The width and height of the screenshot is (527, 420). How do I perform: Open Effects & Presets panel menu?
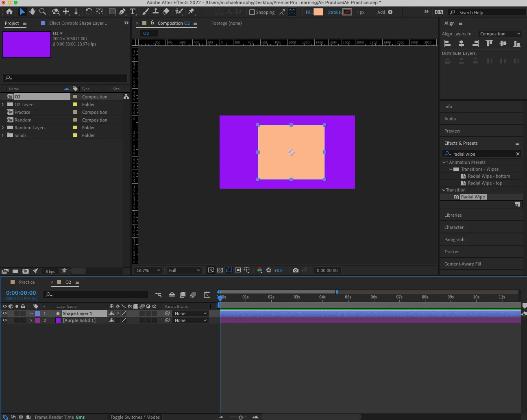pos(517,143)
